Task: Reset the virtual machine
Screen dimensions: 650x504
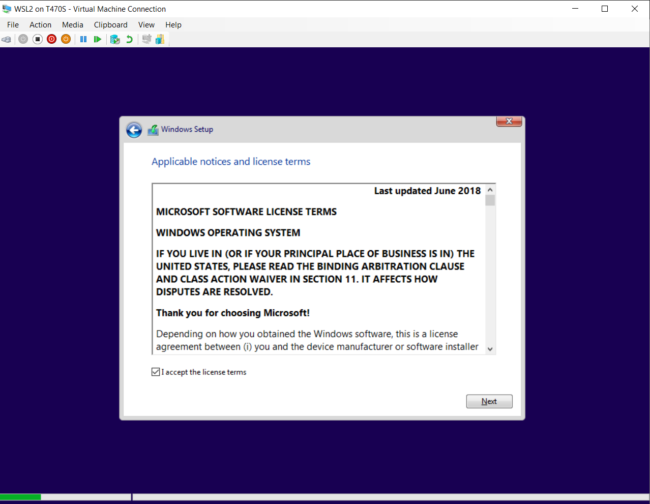Action: click(x=97, y=39)
